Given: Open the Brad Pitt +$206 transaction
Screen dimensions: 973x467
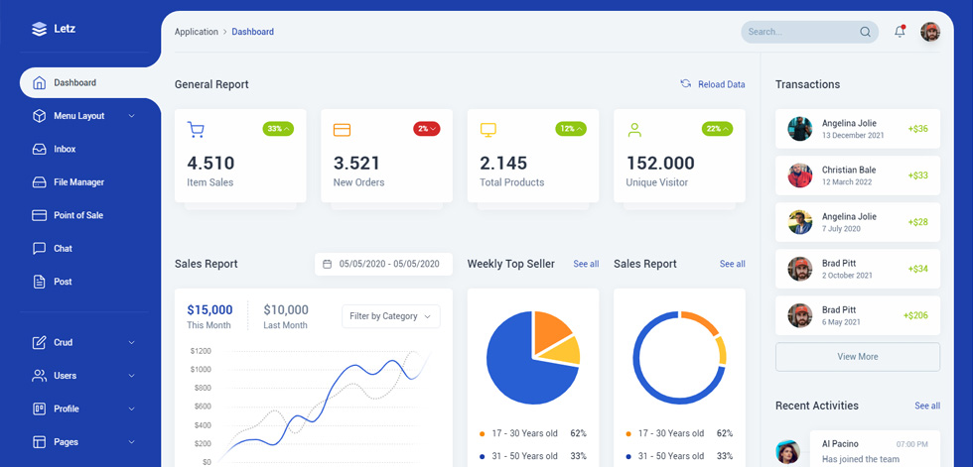Looking at the screenshot, I should pos(858,315).
